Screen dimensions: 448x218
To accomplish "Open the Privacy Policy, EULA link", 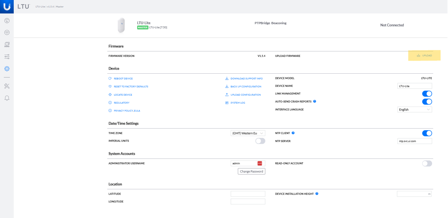I will [127, 111].
